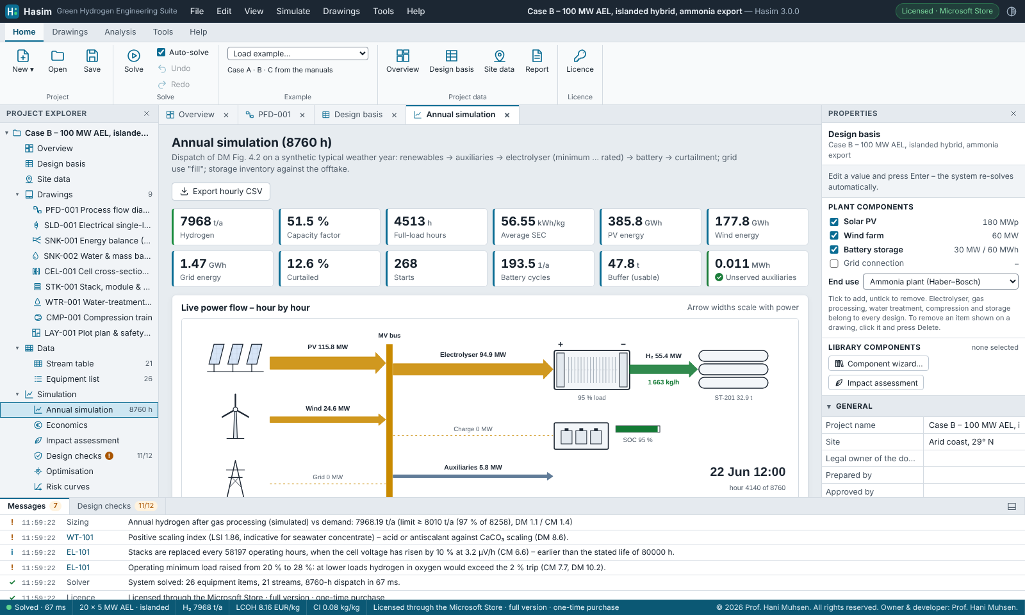Click Export hourly CSV button
The height and width of the screenshot is (615, 1025).
(221, 192)
